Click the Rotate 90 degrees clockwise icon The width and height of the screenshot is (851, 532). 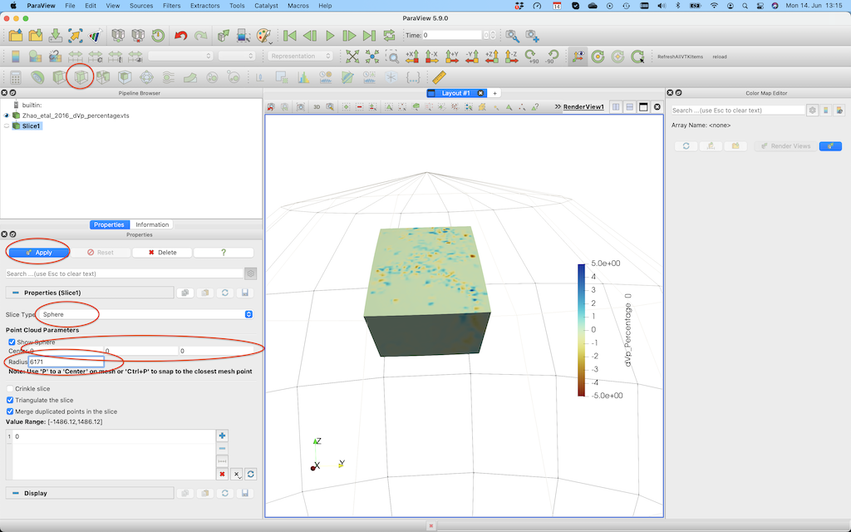530,57
